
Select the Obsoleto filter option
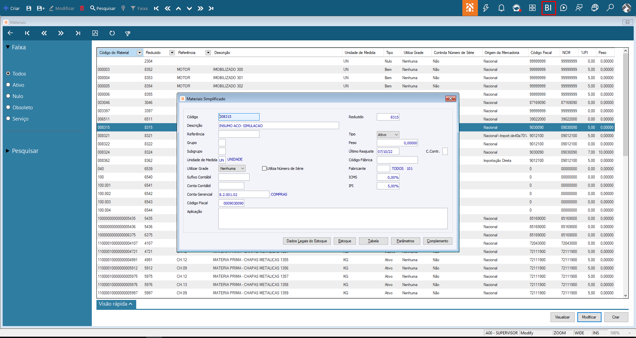(8, 107)
